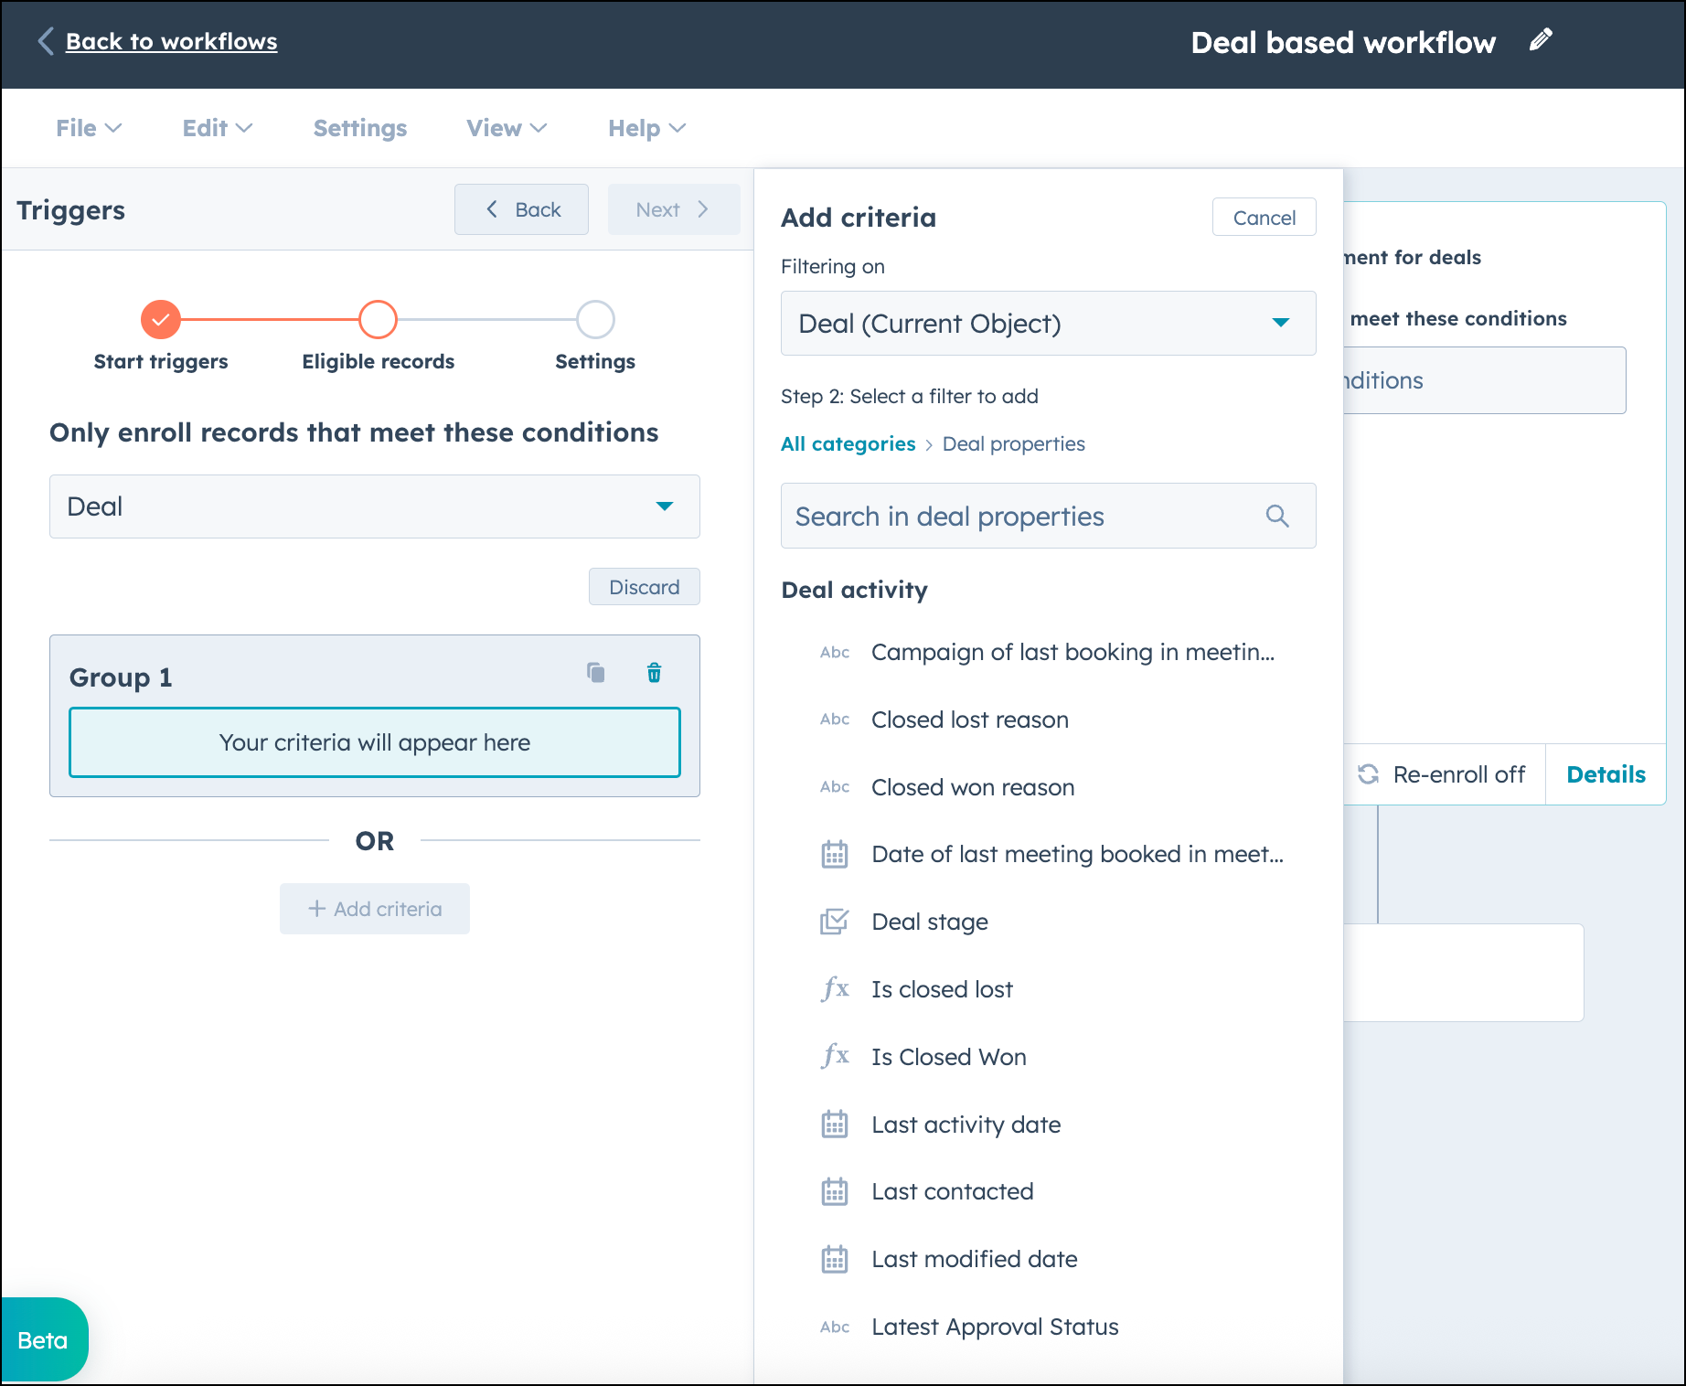Go back to workflows
The width and height of the screenshot is (1686, 1386).
pyautogui.click(x=171, y=41)
